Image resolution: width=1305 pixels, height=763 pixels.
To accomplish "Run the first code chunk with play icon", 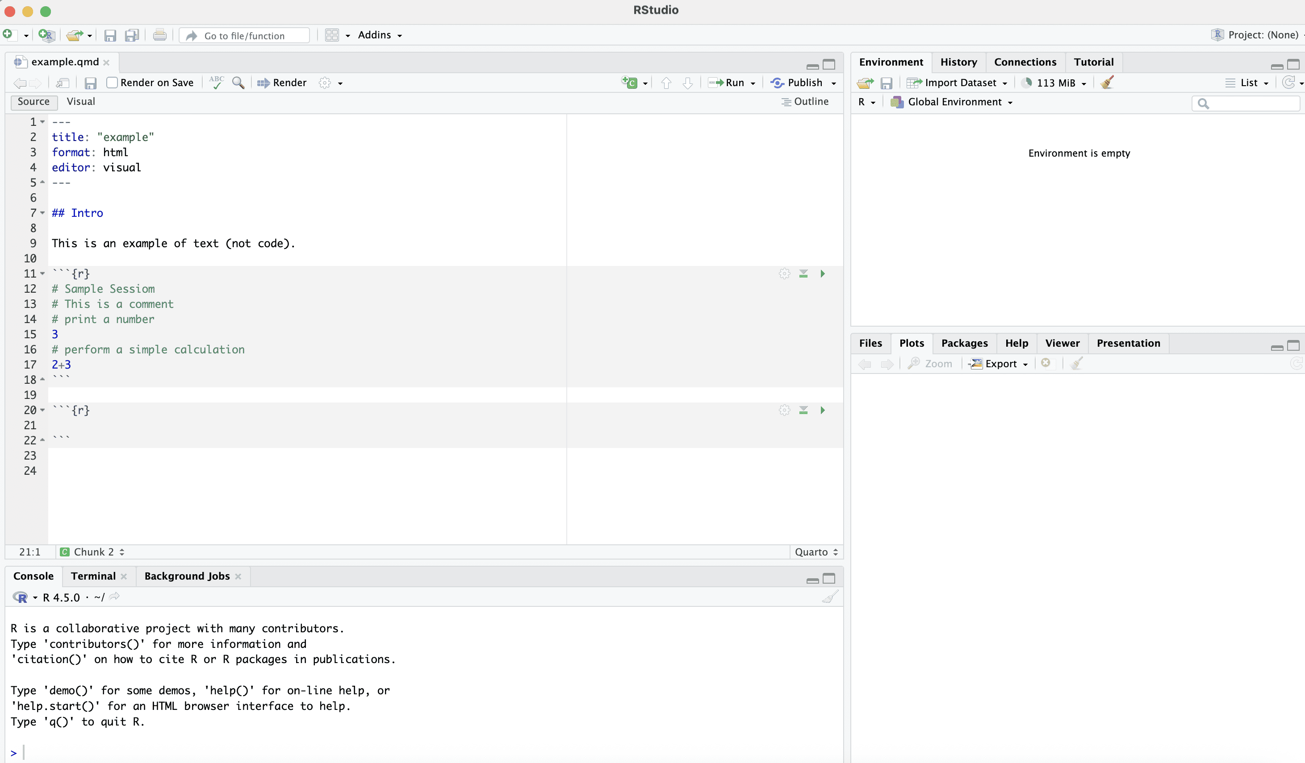I will [x=822, y=274].
